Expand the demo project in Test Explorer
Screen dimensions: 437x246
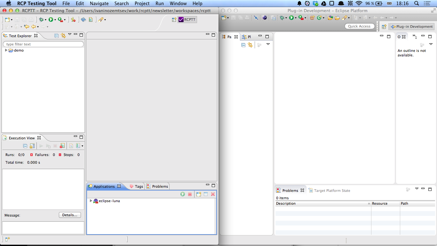click(6, 50)
